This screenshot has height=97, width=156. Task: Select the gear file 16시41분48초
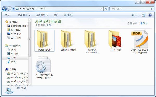[44, 67]
